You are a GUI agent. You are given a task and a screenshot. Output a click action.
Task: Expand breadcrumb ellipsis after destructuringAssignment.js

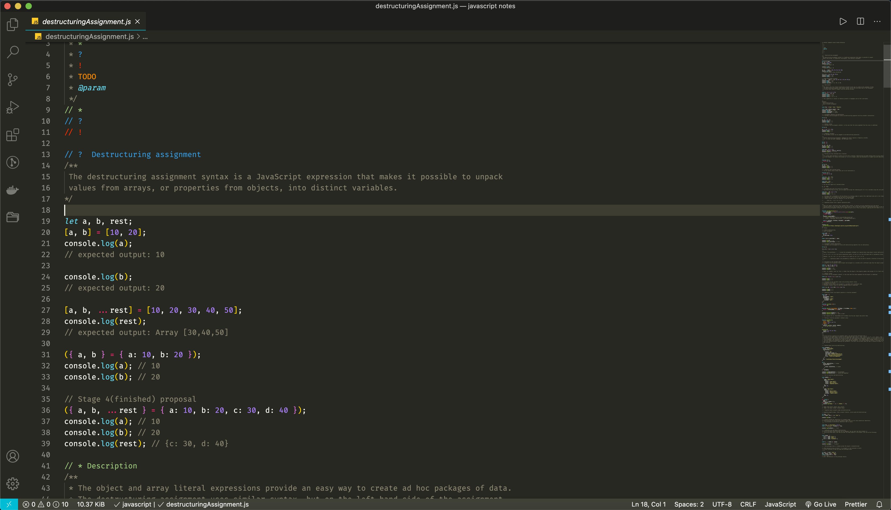point(145,37)
